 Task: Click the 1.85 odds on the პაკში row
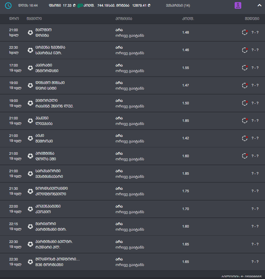[185, 120]
